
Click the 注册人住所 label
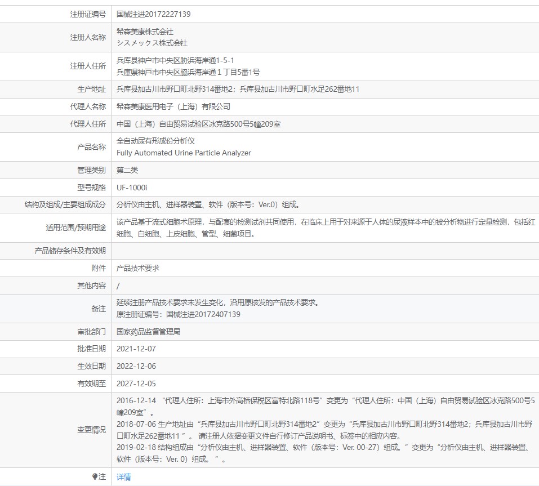(x=88, y=66)
